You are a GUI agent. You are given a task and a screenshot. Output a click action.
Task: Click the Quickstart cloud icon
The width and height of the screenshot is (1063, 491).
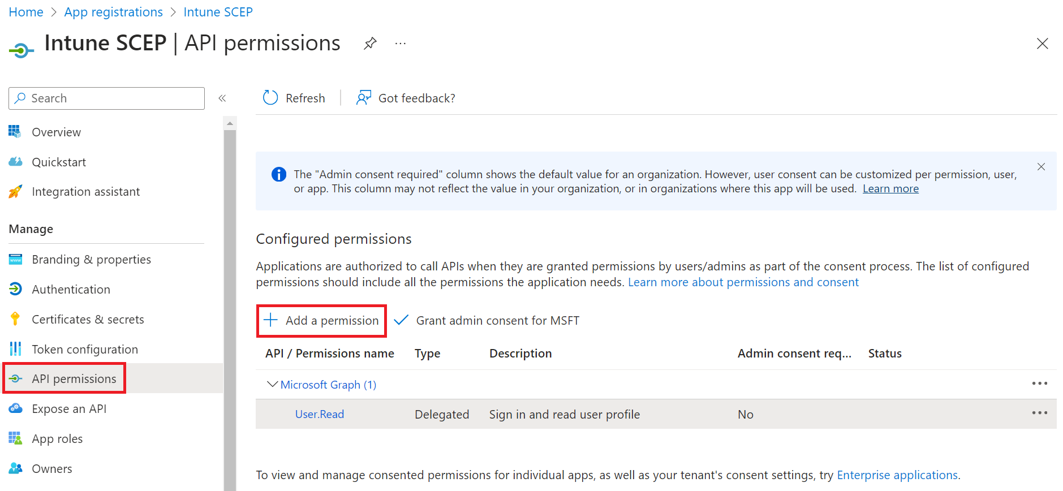pos(15,162)
